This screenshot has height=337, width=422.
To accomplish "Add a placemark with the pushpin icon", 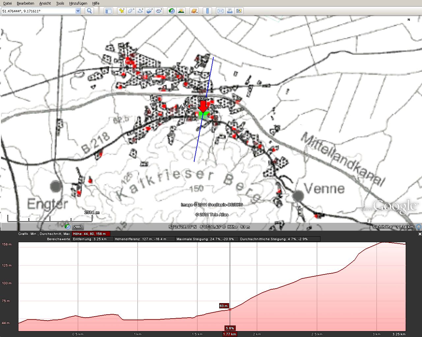I will point(122,11).
